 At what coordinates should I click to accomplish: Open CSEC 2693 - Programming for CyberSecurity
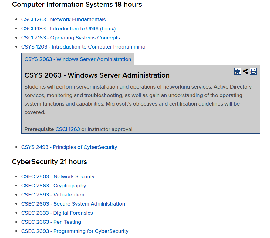[x=75, y=231]
